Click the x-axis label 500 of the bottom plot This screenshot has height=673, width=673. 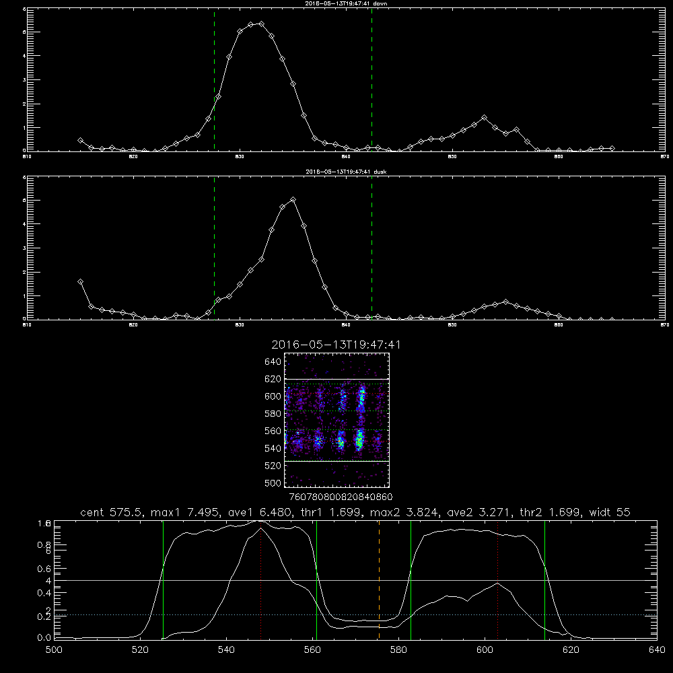pyautogui.click(x=54, y=650)
